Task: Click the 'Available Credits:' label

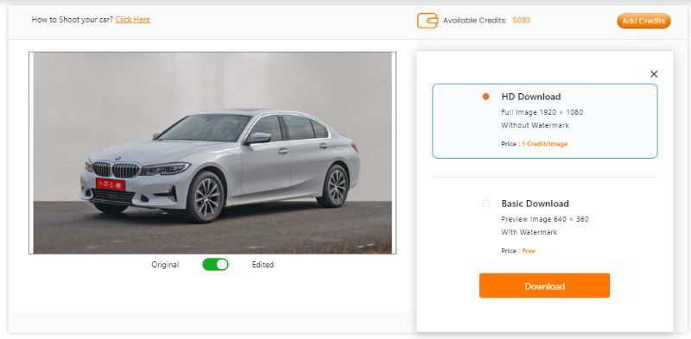Action: coord(475,20)
